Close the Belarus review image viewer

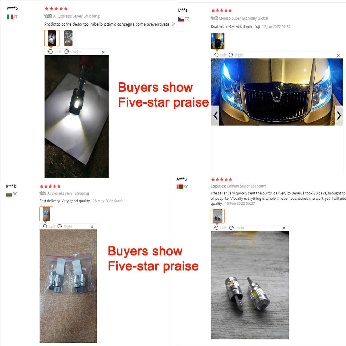pyautogui.click(x=284, y=228)
